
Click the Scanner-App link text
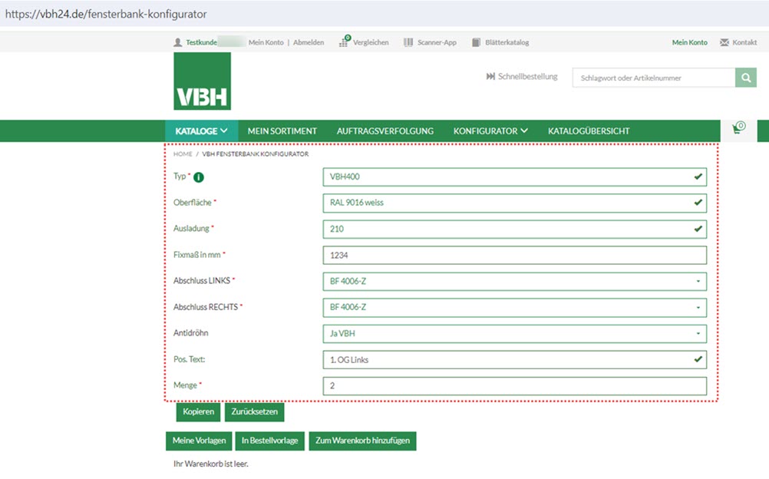point(437,43)
